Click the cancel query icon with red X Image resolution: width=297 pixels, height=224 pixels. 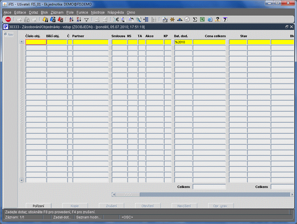pyautogui.click(x=60, y=19)
